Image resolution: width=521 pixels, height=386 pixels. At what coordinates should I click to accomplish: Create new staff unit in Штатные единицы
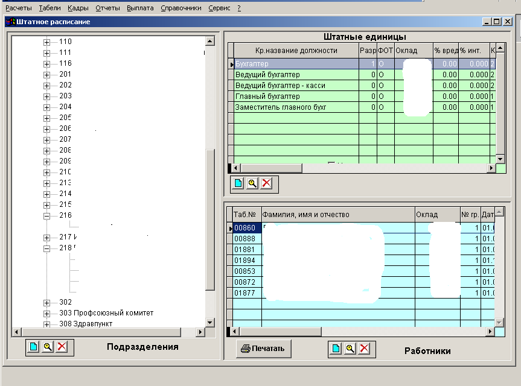[x=238, y=183]
